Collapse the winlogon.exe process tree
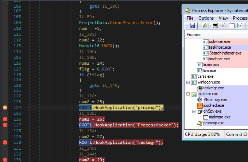Image resolution: width=248 pixels, height=162 pixels. click(188, 82)
